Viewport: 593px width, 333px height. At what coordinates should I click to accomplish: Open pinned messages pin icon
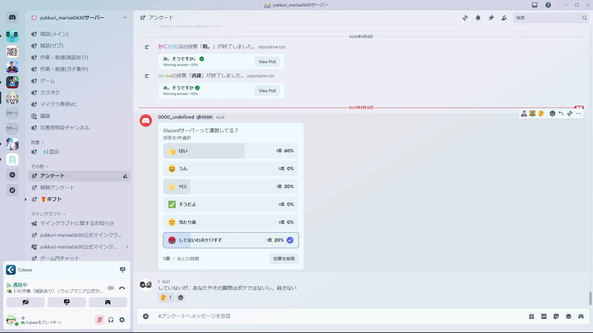coord(491,18)
